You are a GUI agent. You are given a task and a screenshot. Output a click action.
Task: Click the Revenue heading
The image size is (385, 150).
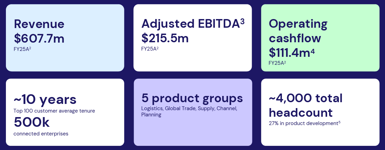pos(39,24)
